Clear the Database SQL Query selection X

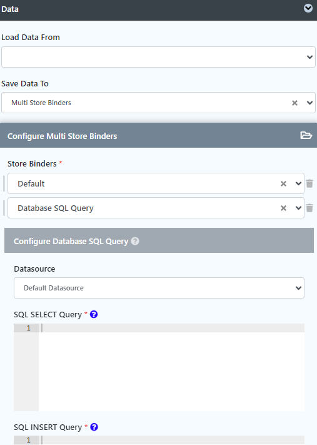(283, 208)
